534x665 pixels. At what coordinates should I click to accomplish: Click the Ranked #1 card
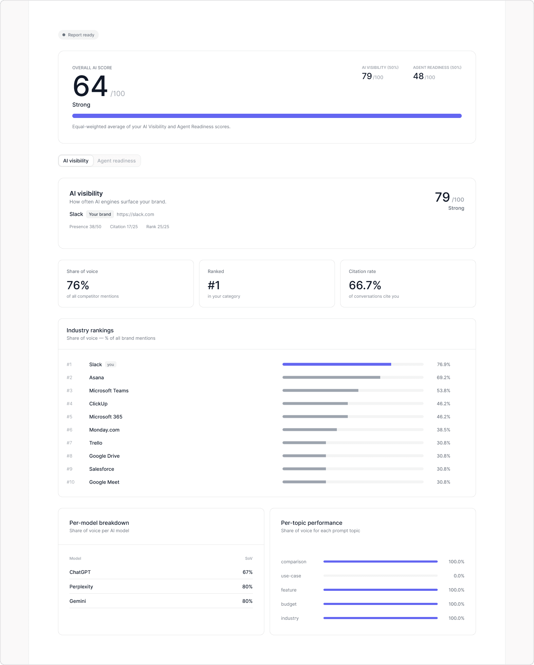(x=267, y=284)
